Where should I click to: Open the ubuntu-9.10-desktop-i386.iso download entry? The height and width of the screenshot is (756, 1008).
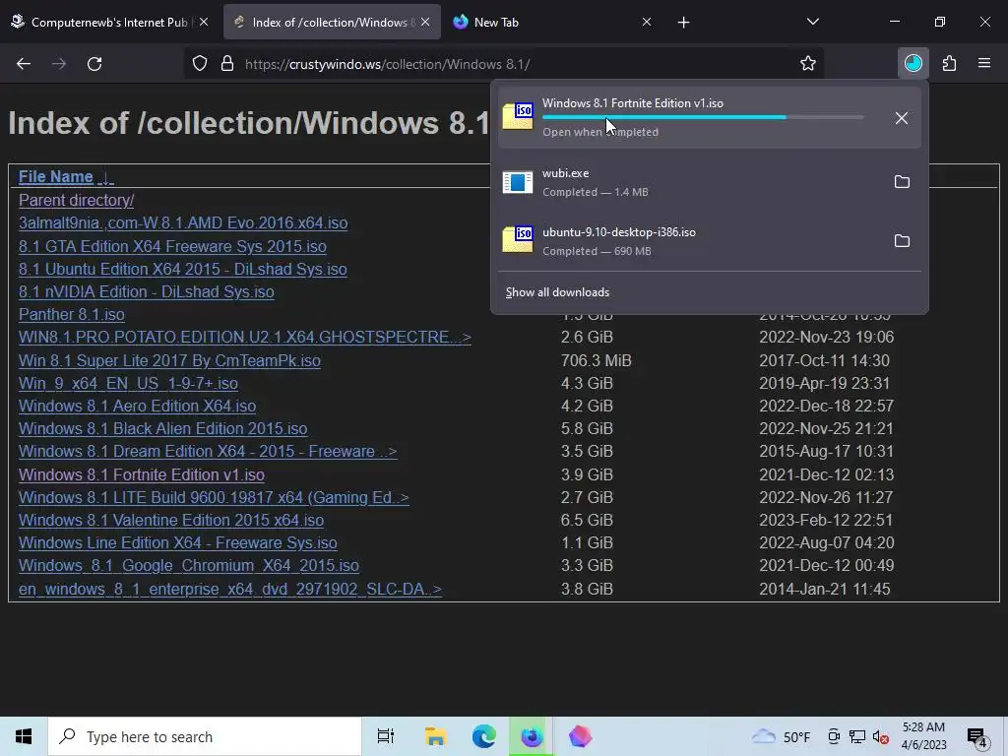(x=691, y=241)
